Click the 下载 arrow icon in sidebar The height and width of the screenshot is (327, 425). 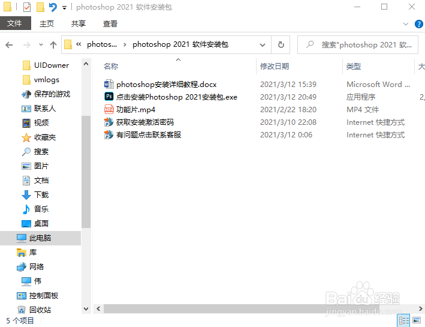coord(26,195)
